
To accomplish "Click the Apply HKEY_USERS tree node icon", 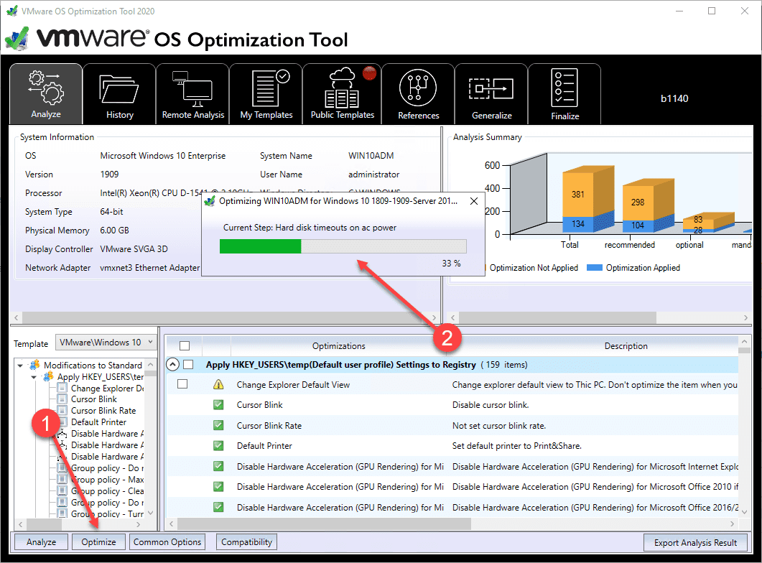I will click(x=48, y=377).
